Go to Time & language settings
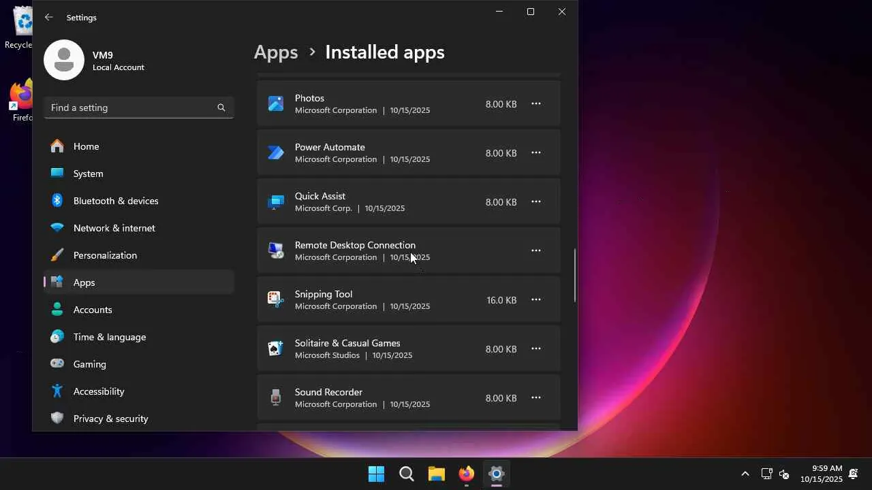Screen dimensions: 872x490 [x=139, y=337]
